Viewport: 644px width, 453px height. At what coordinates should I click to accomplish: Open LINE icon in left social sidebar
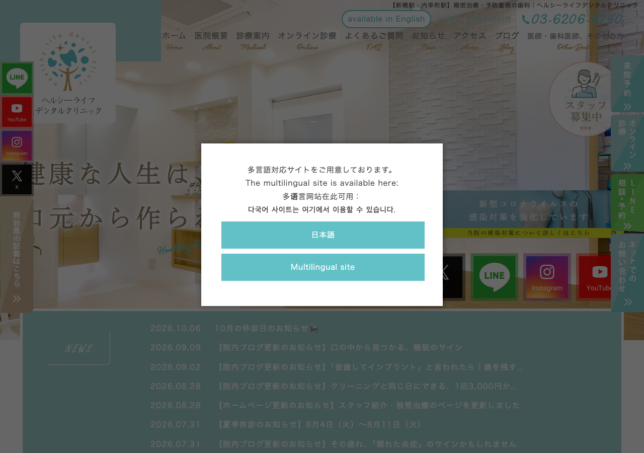[17, 78]
